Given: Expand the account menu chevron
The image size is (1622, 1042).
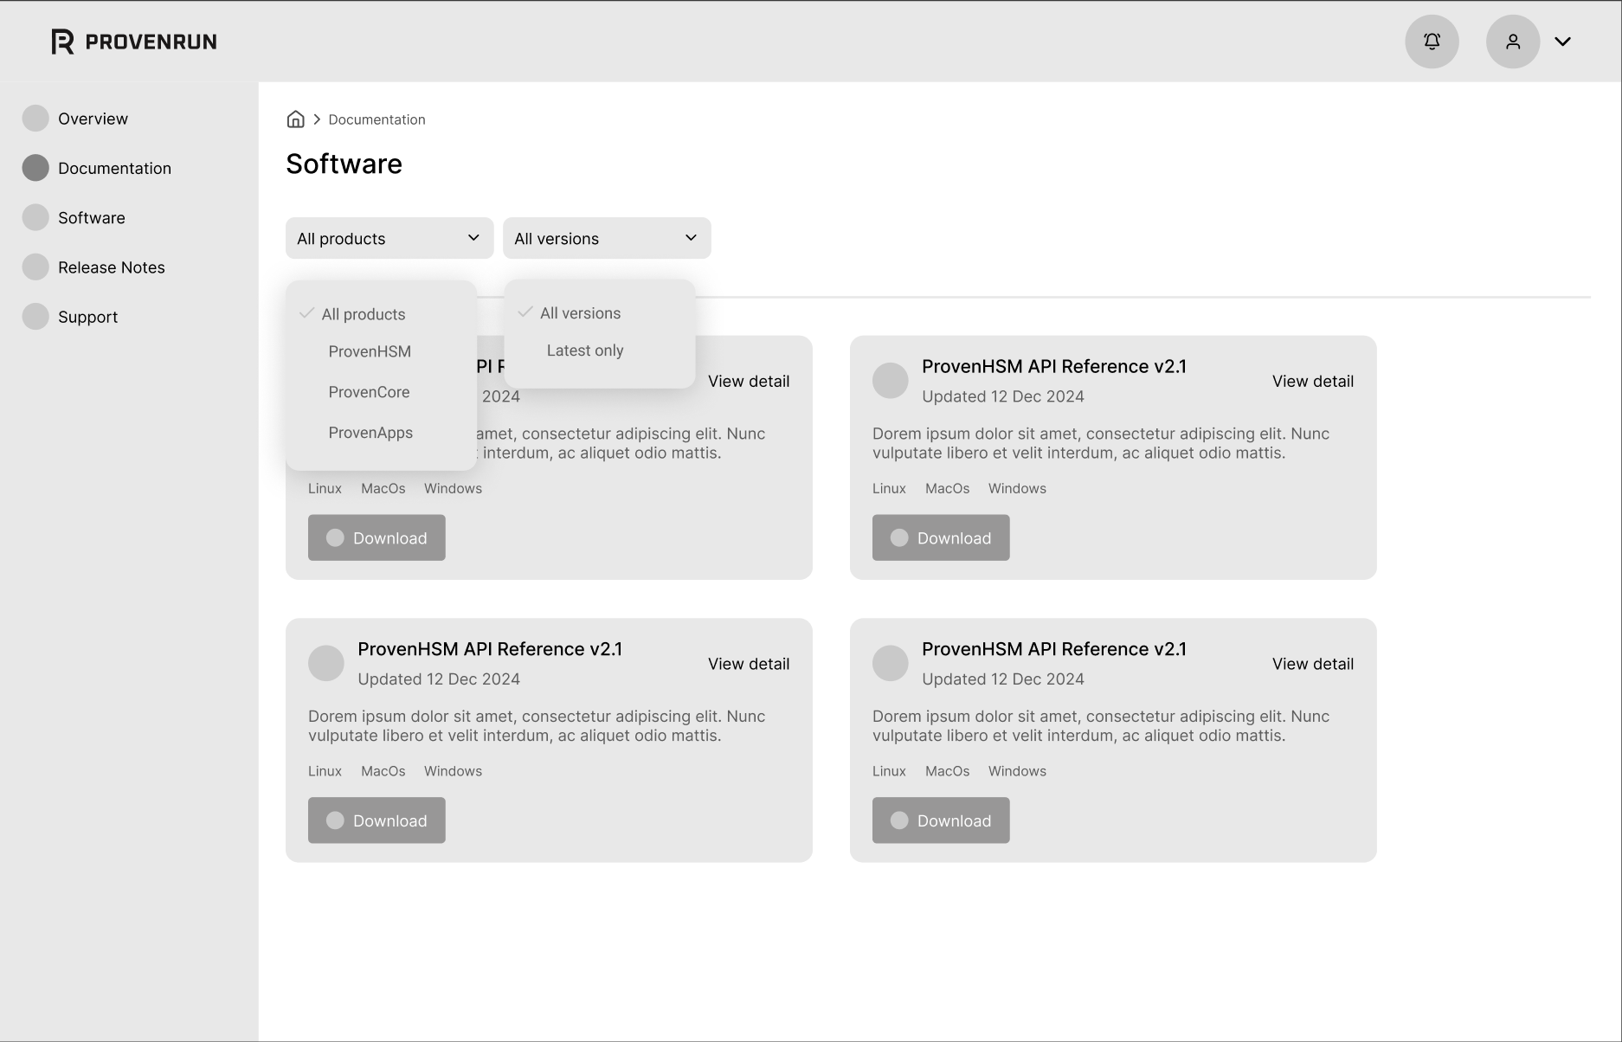Looking at the screenshot, I should (x=1562, y=42).
